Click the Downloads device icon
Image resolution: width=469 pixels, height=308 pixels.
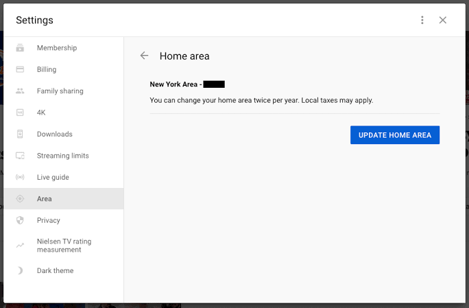(20, 134)
